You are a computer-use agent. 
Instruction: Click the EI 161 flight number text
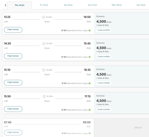(64, 83)
